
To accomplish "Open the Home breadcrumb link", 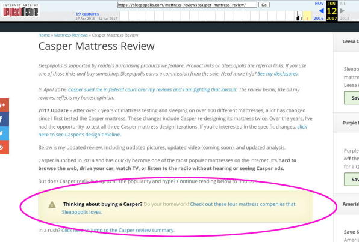I will point(44,35).
